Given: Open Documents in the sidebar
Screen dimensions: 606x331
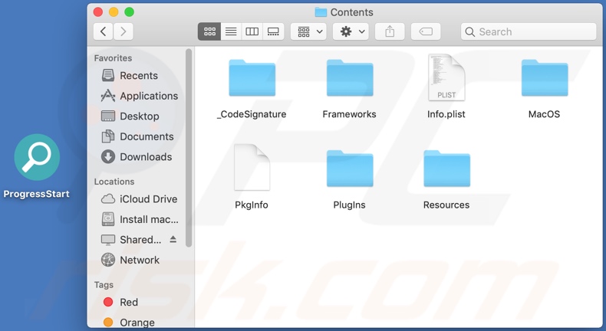Looking at the screenshot, I should (138, 136).
